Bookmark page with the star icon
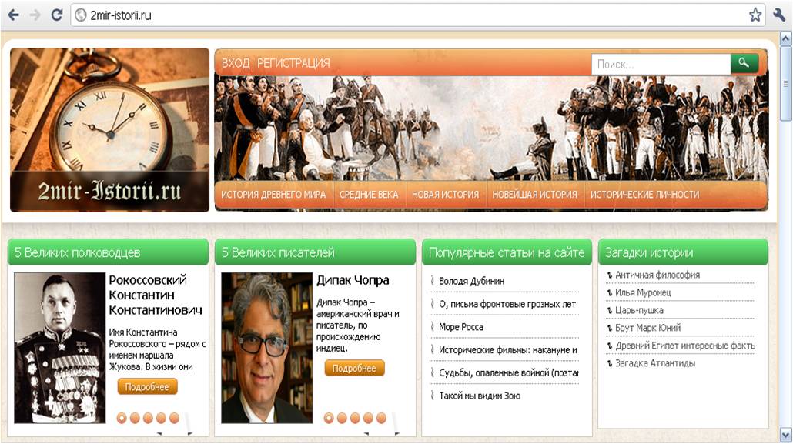This screenshot has height=444, width=793. point(755,15)
